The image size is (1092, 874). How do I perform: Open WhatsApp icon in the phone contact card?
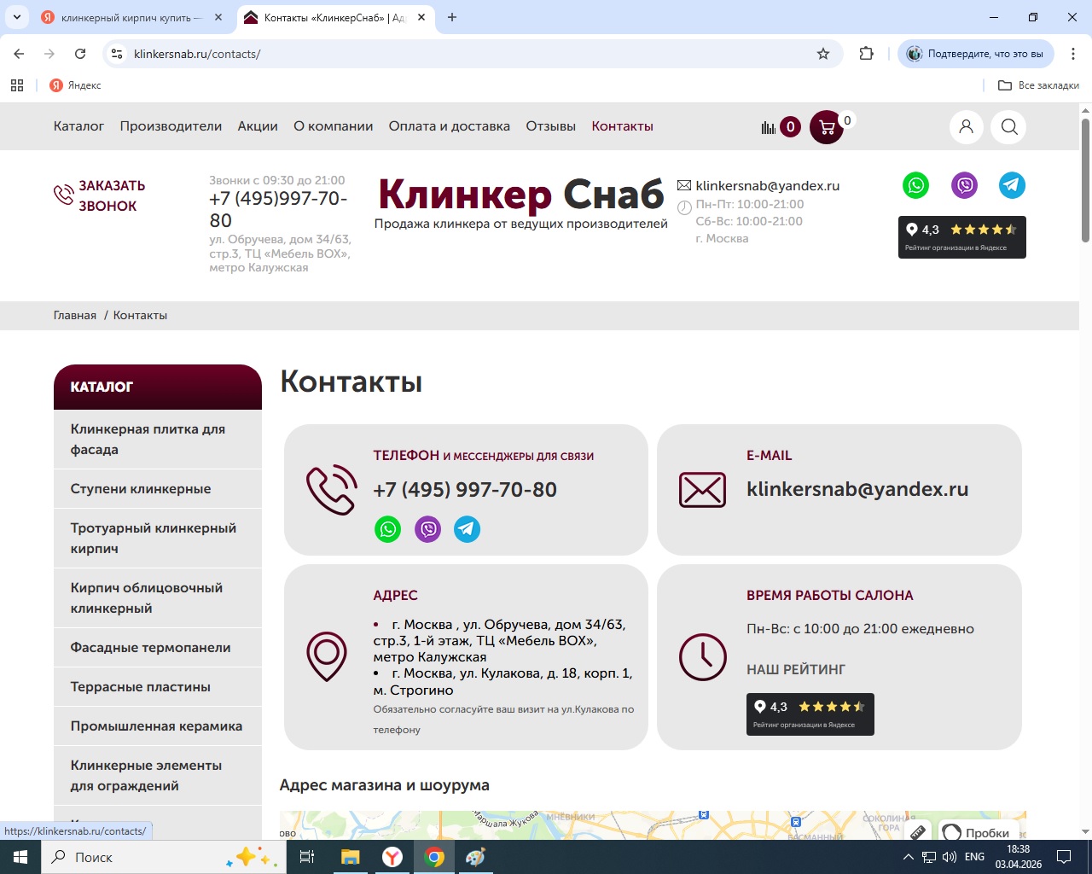pos(388,529)
